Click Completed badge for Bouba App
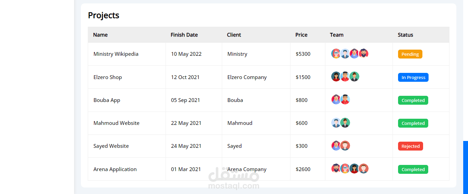 click(x=413, y=100)
